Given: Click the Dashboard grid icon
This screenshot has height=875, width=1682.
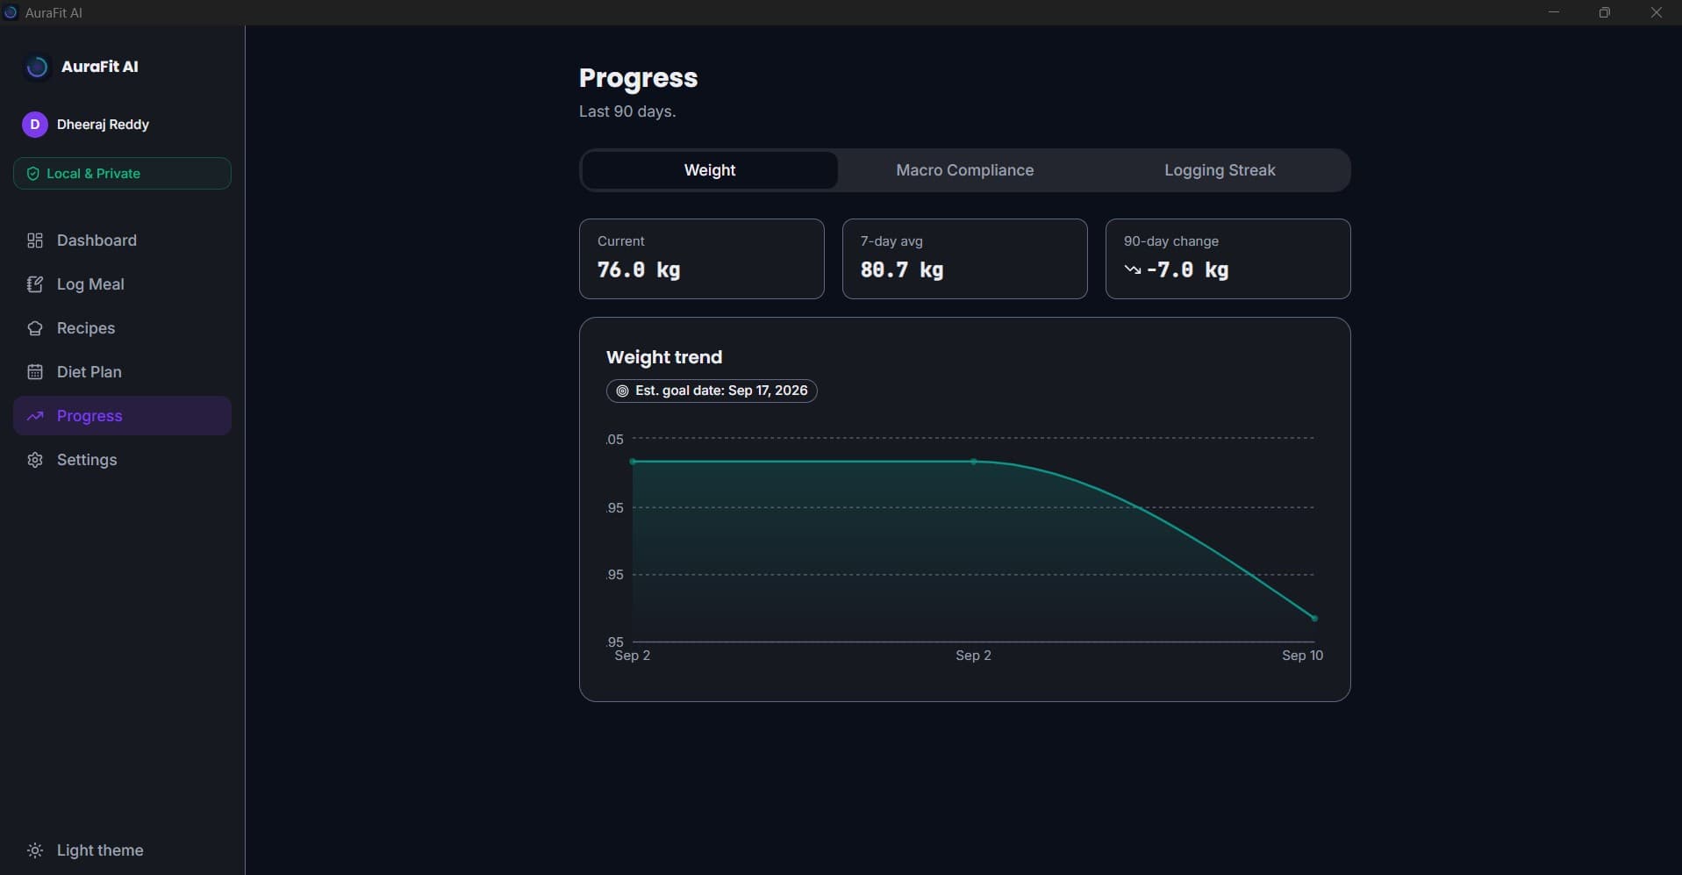Looking at the screenshot, I should [35, 240].
